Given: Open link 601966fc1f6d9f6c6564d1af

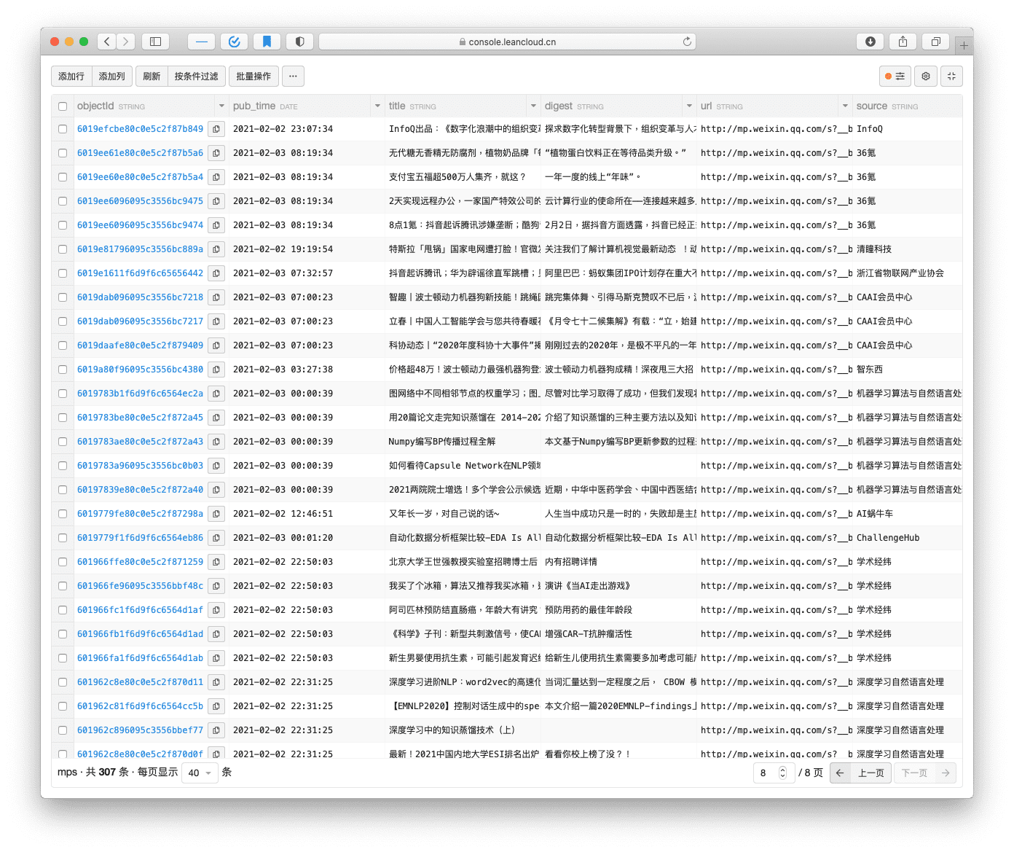Looking at the screenshot, I should pyautogui.click(x=140, y=610).
